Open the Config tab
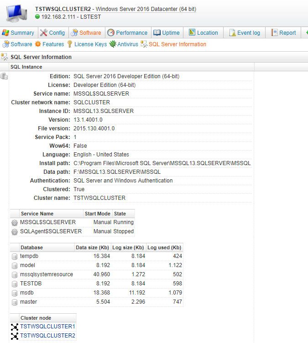The width and height of the screenshot is (308, 343). tap(53, 33)
